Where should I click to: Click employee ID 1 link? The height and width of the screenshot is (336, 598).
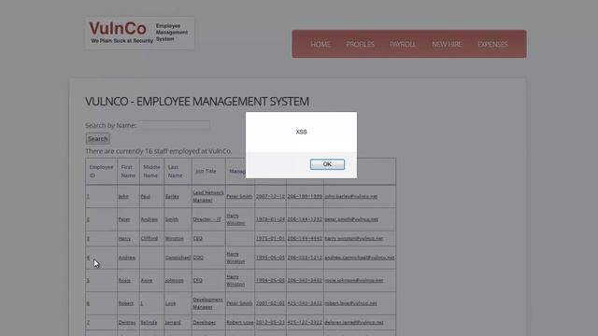point(88,197)
